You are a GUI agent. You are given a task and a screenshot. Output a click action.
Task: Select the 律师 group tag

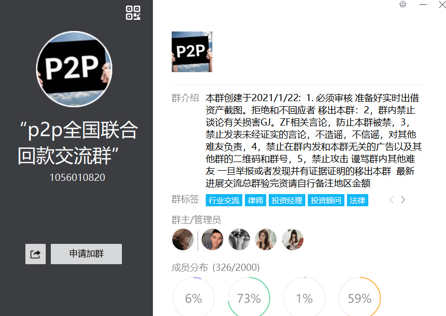pos(256,200)
